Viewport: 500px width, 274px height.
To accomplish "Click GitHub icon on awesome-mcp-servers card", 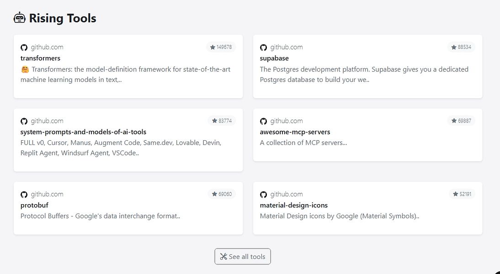I will [264, 121].
